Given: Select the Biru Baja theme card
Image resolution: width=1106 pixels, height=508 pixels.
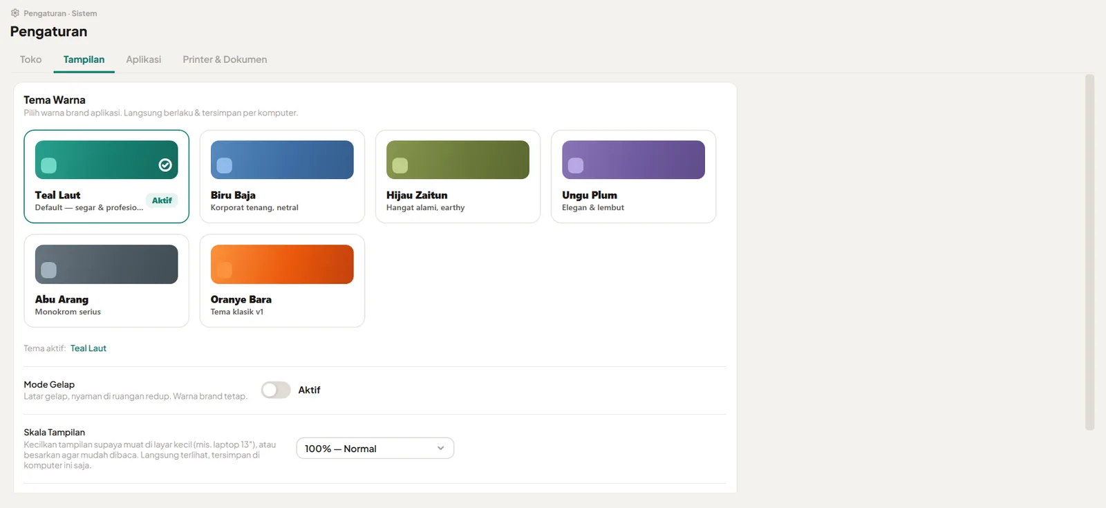Looking at the screenshot, I should tap(282, 176).
